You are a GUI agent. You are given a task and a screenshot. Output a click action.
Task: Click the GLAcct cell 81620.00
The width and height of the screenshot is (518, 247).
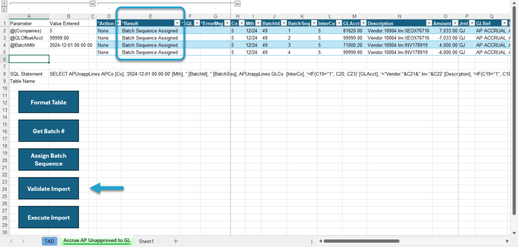355,31
